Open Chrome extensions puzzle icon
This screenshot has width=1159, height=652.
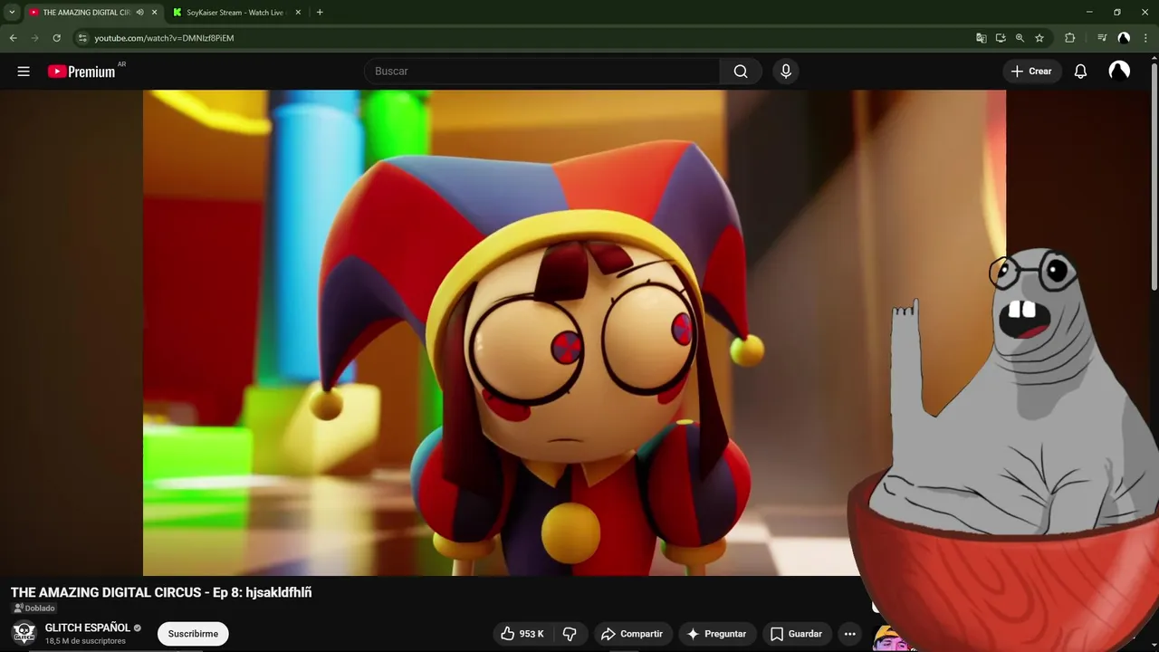pyautogui.click(x=1069, y=38)
